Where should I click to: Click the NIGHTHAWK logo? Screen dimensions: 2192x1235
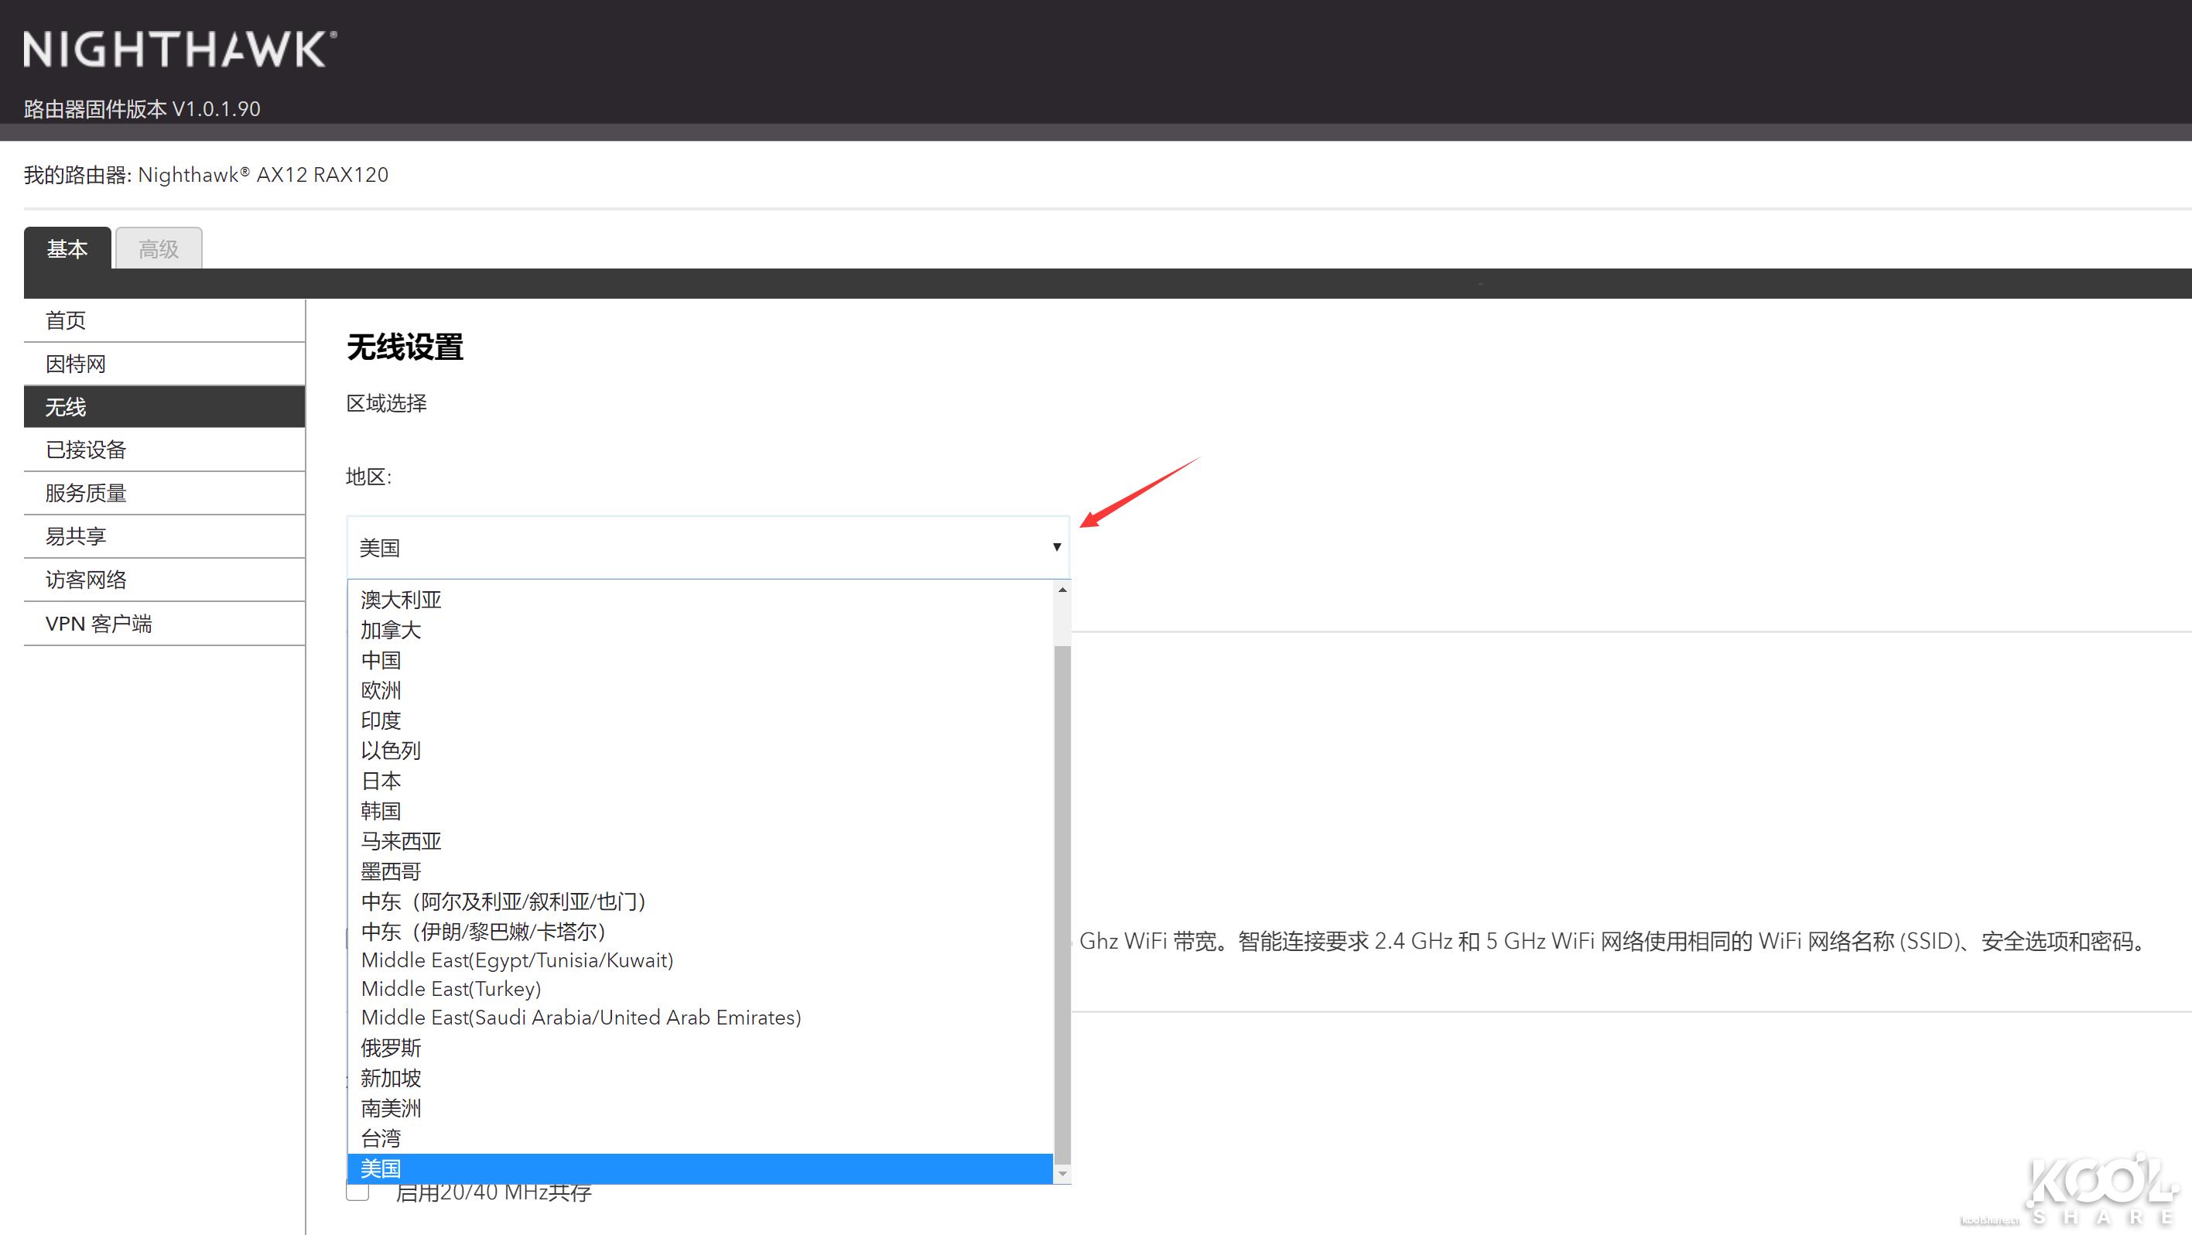tap(180, 51)
